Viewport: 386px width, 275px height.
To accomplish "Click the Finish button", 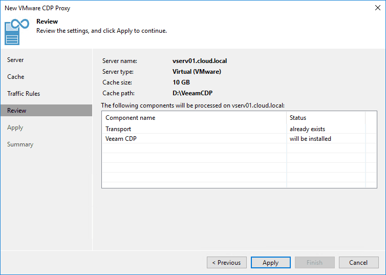I will tap(314, 263).
